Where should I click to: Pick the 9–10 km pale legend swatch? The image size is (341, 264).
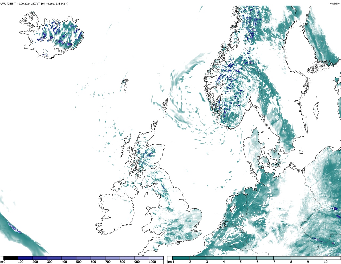point(316,258)
